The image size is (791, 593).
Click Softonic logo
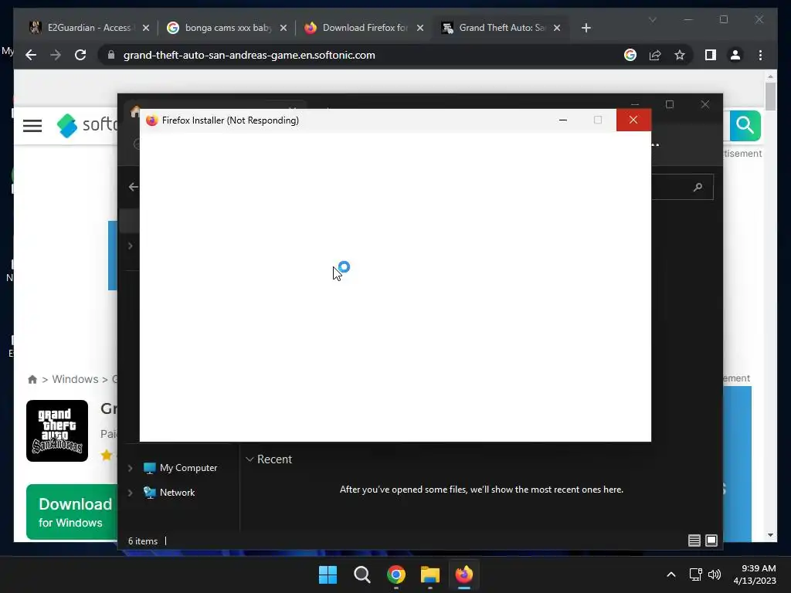click(x=87, y=126)
